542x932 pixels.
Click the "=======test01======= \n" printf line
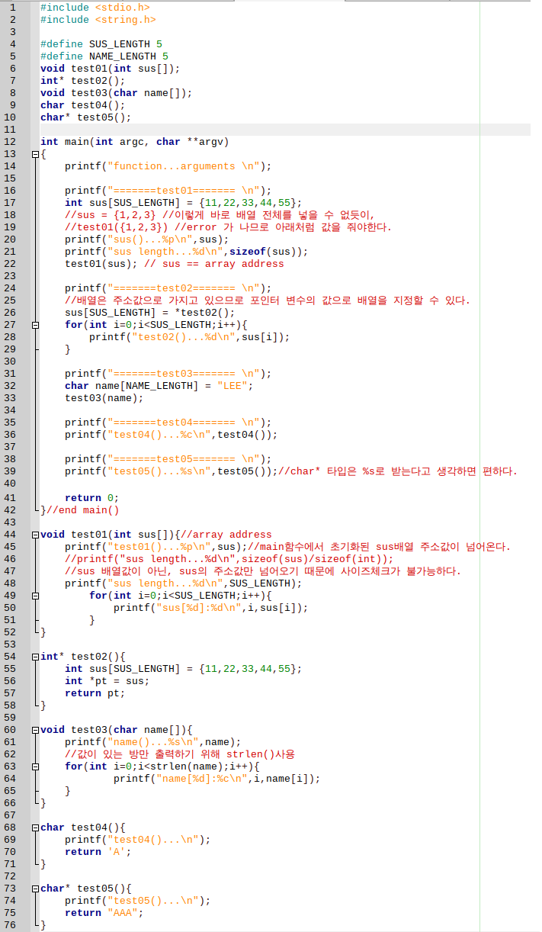click(x=168, y=191)
